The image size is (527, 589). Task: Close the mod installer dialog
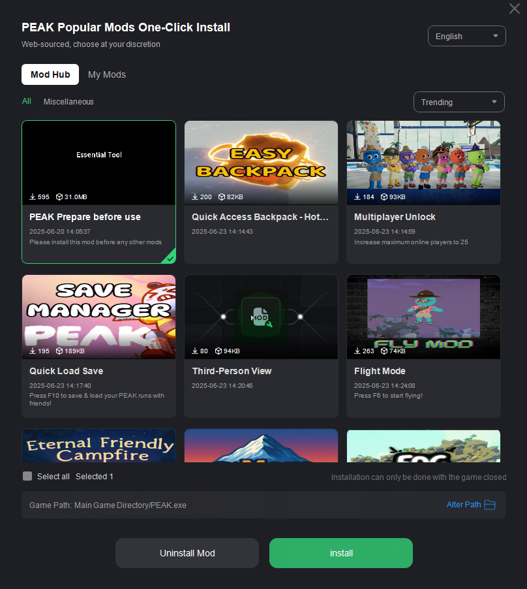click(x=514, y=8)
